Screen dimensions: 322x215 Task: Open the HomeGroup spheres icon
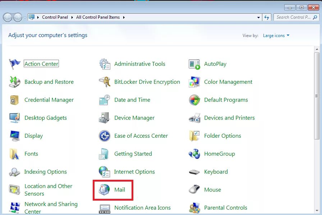[x=194, y=154]
